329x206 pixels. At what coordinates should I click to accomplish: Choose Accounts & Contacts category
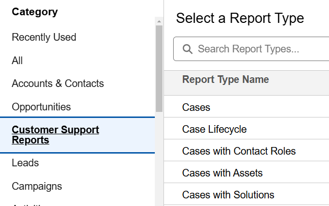58,83
